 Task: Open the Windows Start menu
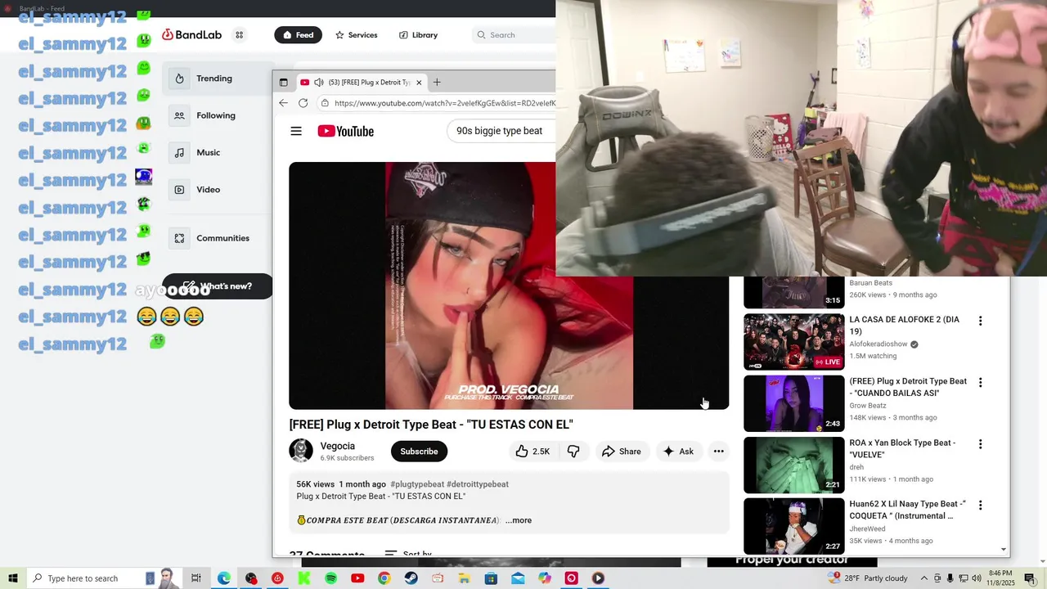pos(13,578)
